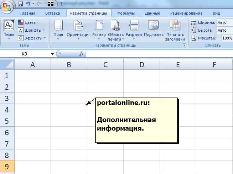
Task: Click the Масштаб scale icon
Action: (194, 38)
